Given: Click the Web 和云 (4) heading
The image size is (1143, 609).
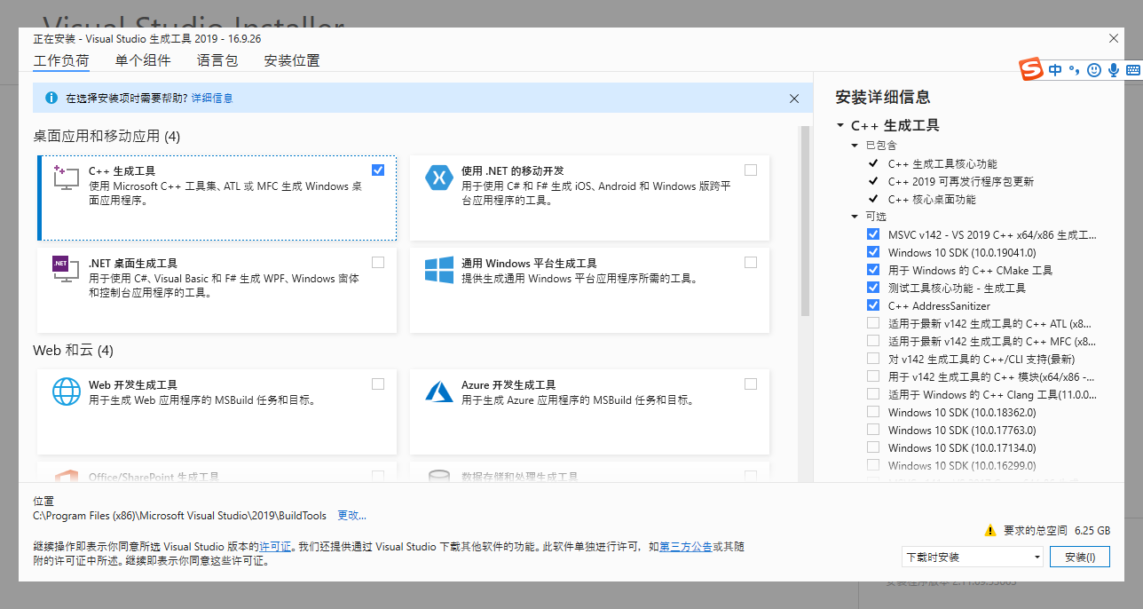Looking at the screenshot, I should 74,351.
